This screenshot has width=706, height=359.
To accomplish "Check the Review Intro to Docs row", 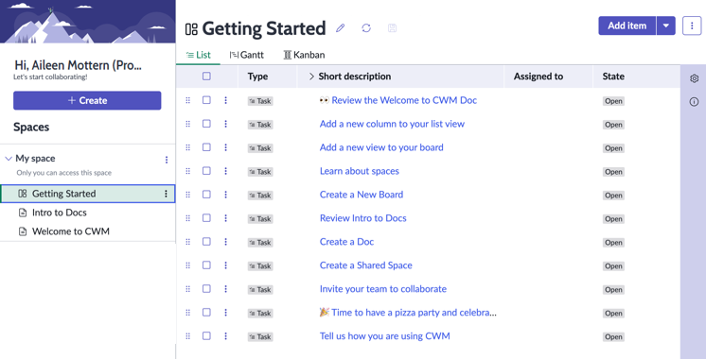I will click(x=206, y=218).
